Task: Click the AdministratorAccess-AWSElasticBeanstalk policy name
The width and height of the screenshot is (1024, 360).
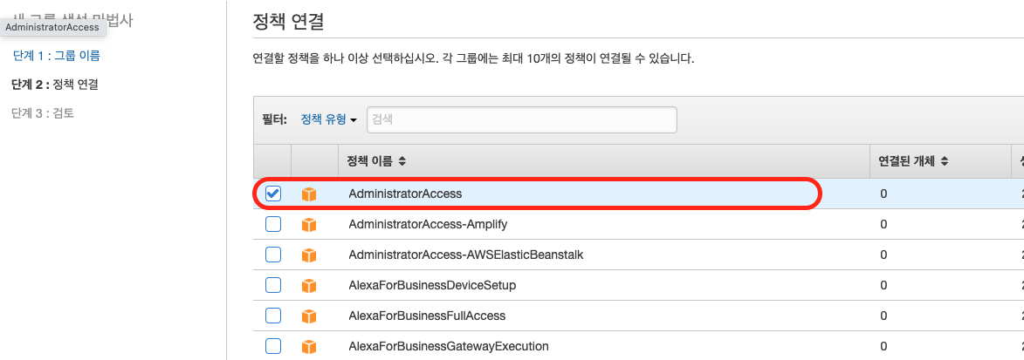Action: [x=465, y=255]
